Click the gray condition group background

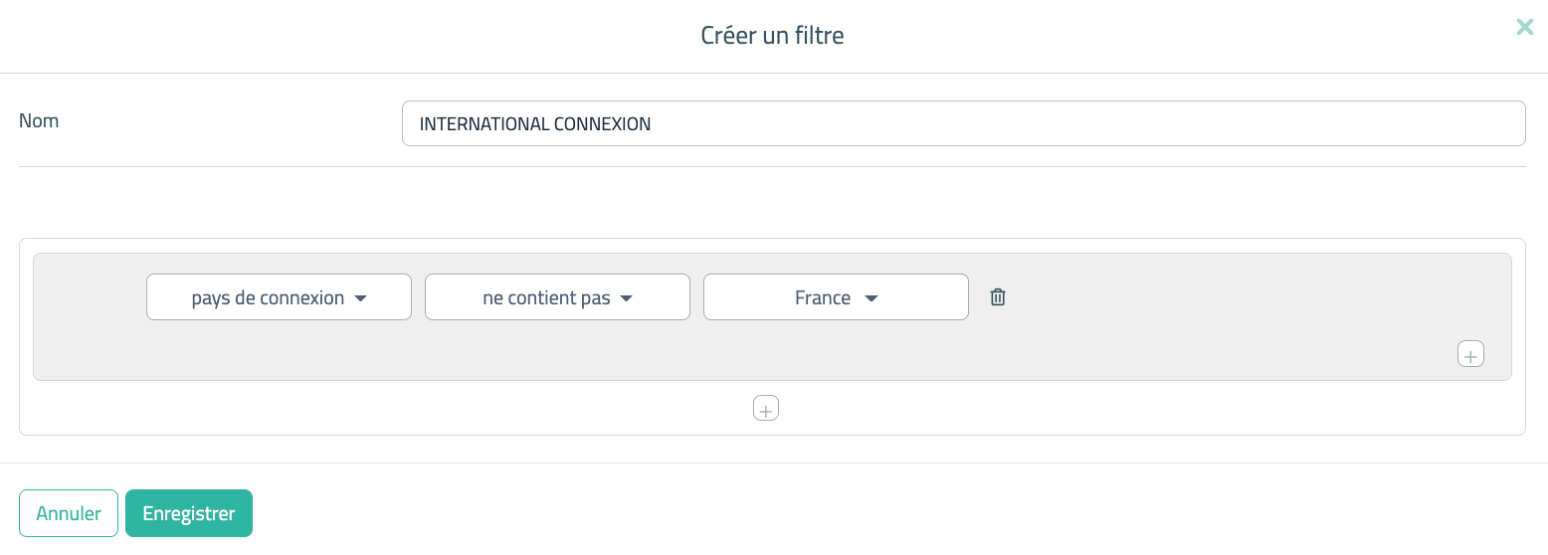coord(696,353)
